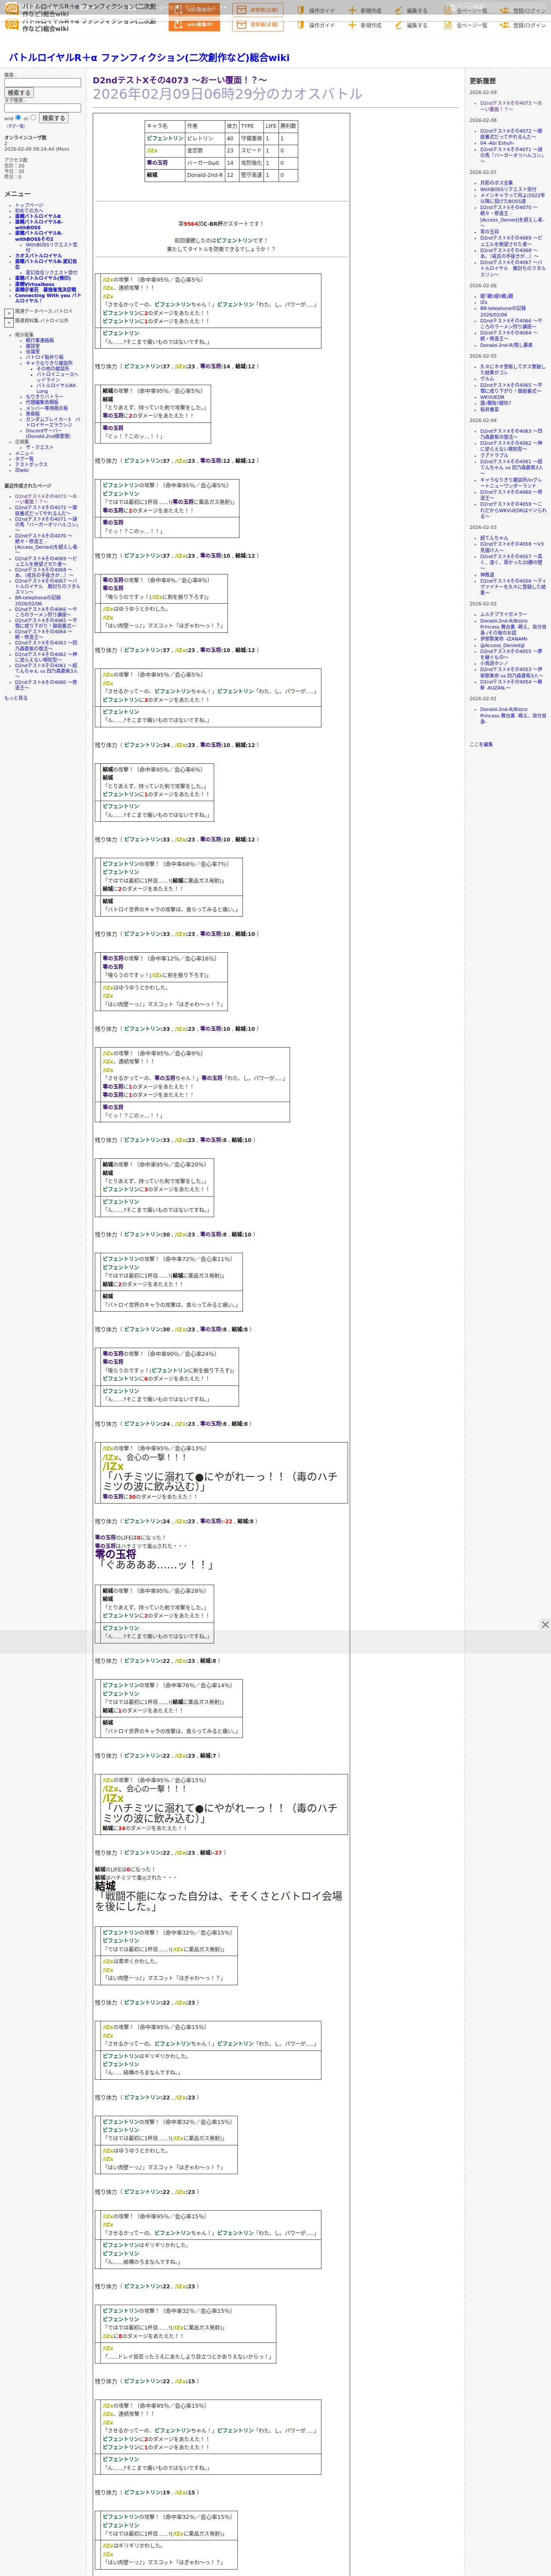This screenshot has height=2576, width=551.
Task: Open 変幻自在リクエスト受付 in the left menu
Action: (x=51, y=272)
